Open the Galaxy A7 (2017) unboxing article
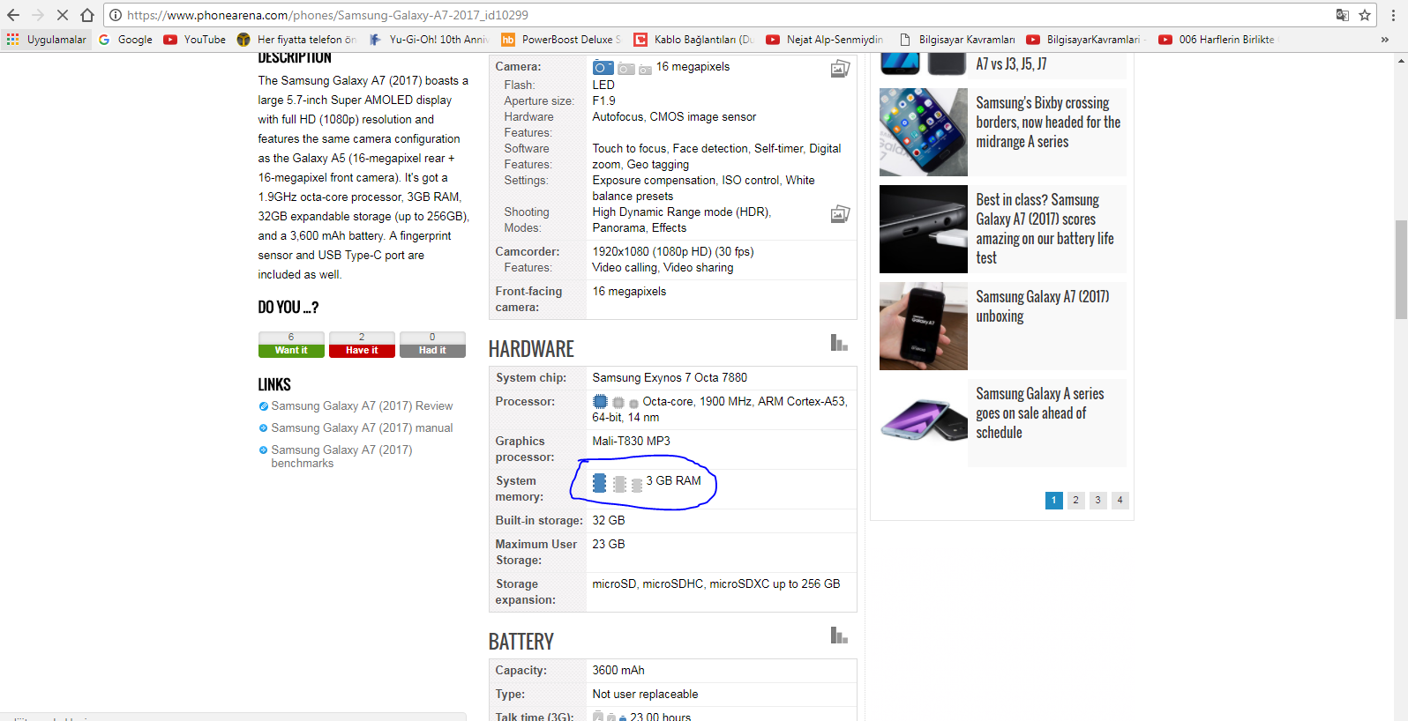1408x721 pixels. click(1043, 307)
